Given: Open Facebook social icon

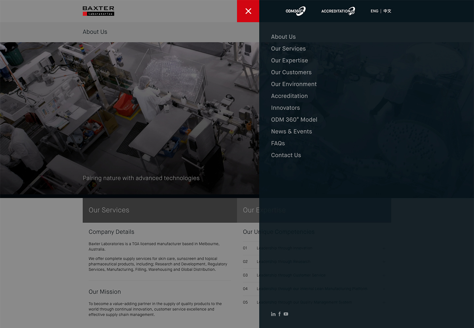Looking at the screenshot, I should 280,314.
